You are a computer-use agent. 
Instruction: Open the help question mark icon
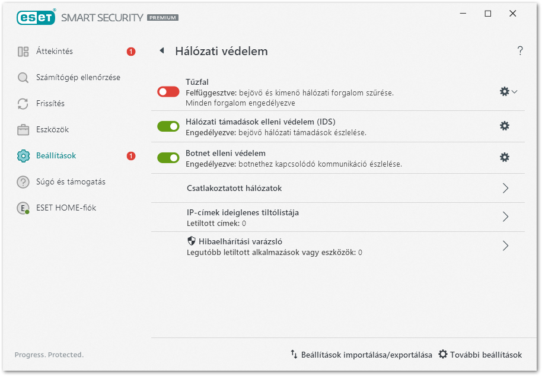pyautogui.click(x=520, y=51)
